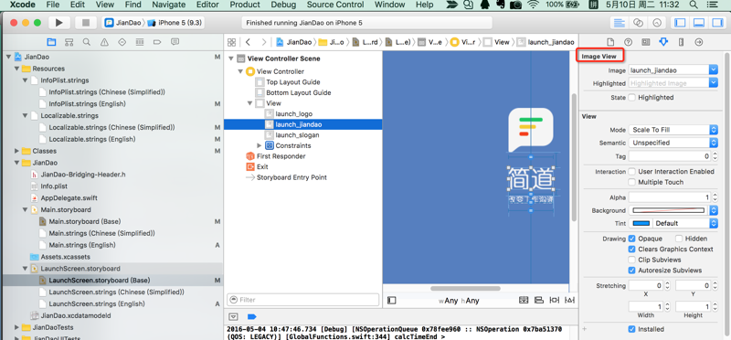Run the JianDao project with Play button
Screen dimensions: 731x340
58,22
